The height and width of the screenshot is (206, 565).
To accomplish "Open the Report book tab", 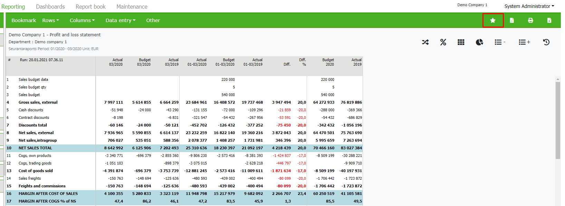I will [x=91, y=7].
